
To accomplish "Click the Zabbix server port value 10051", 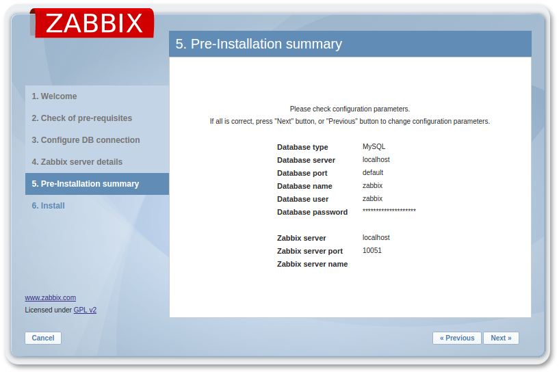I will [372, 250].
